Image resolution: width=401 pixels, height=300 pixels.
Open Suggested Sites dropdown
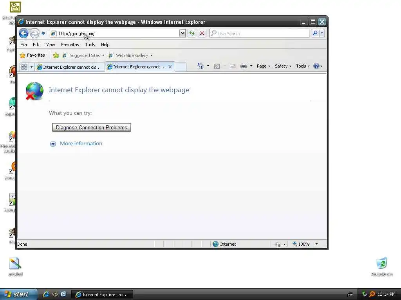(83, 55)
